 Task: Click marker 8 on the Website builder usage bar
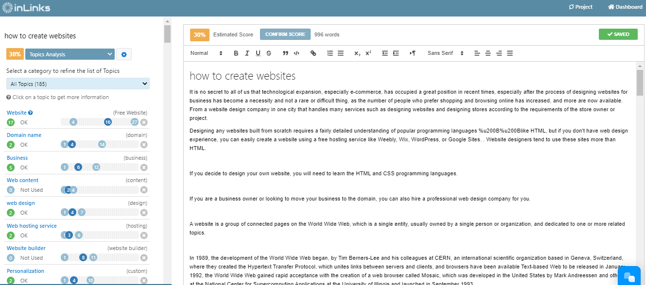83,258
